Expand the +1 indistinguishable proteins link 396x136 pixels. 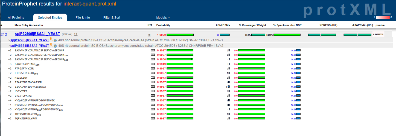(75, 34)
